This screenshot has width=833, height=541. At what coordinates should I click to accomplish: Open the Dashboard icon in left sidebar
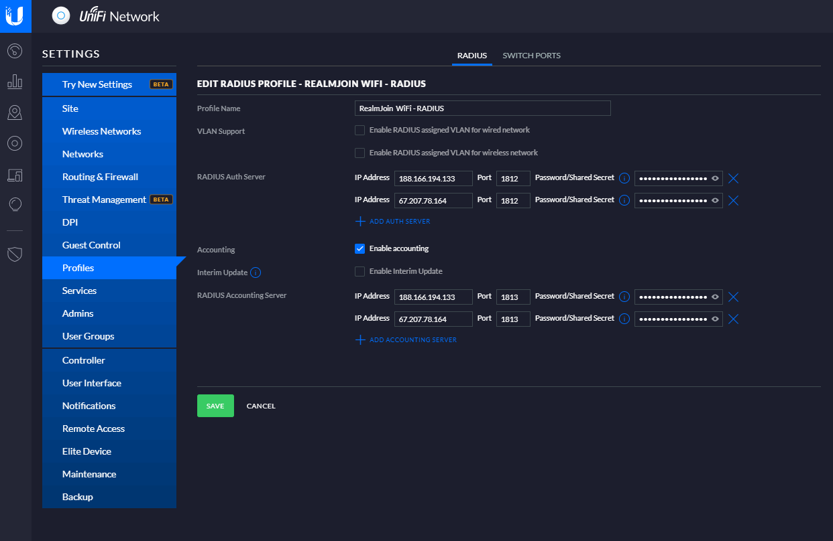pos(15,51)
